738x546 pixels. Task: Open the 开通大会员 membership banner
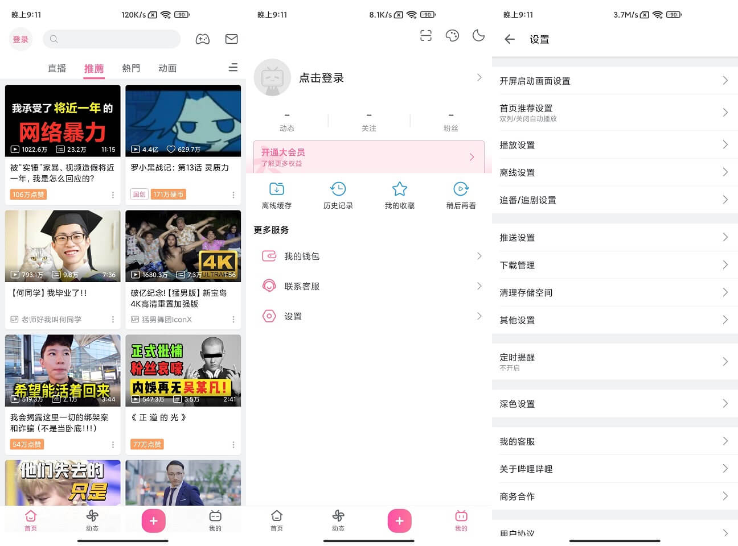(369, 157)
